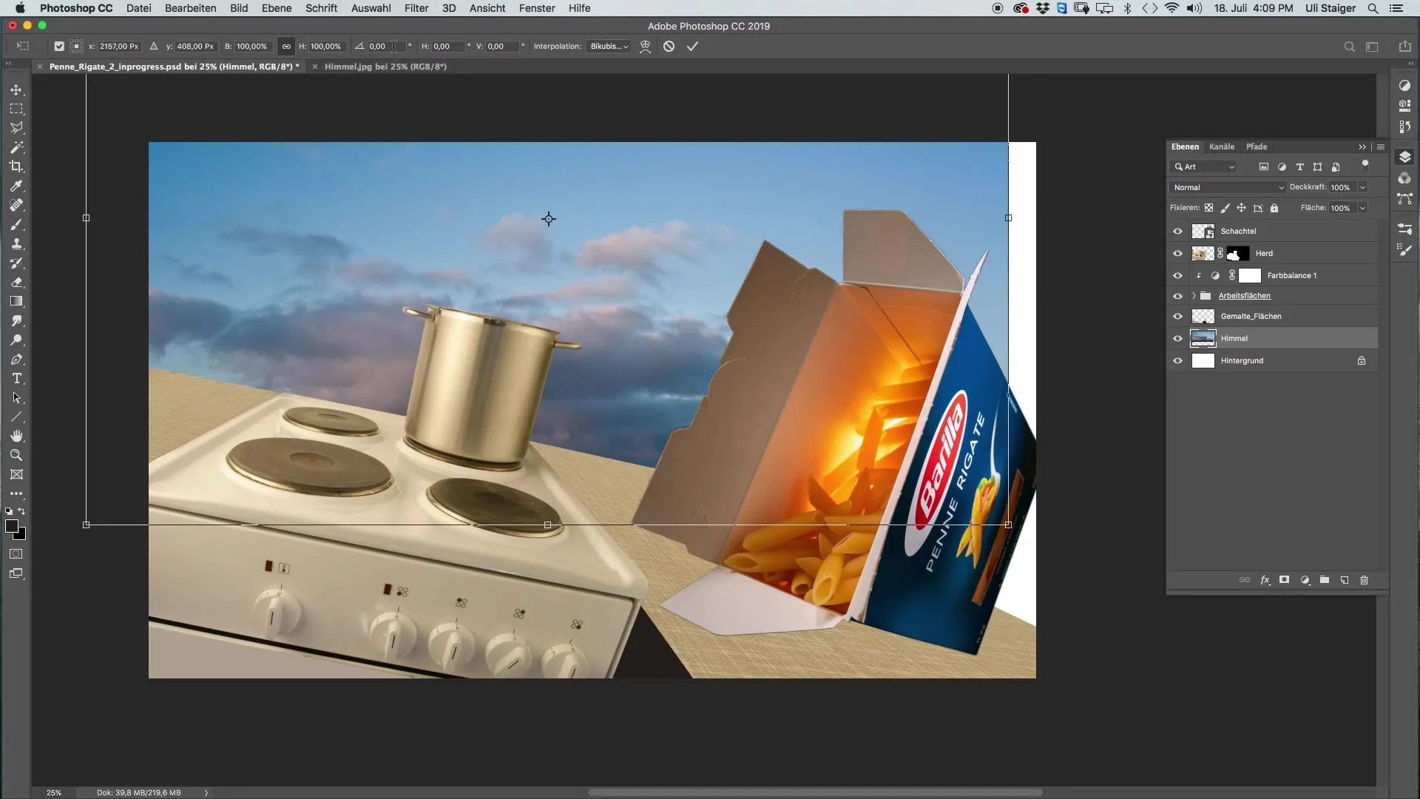The image size is (1420, 799).
Task: Create new adjustment layer
Action: point(1305,580)
